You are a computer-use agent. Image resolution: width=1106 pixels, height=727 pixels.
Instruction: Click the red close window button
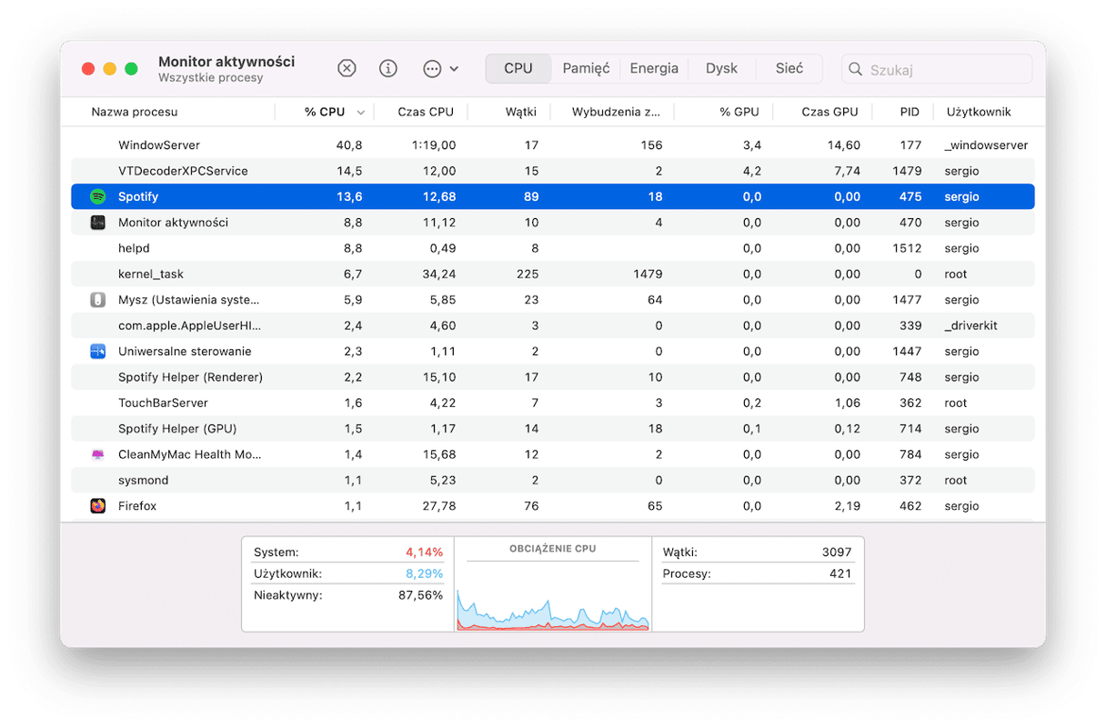(88, 69)
